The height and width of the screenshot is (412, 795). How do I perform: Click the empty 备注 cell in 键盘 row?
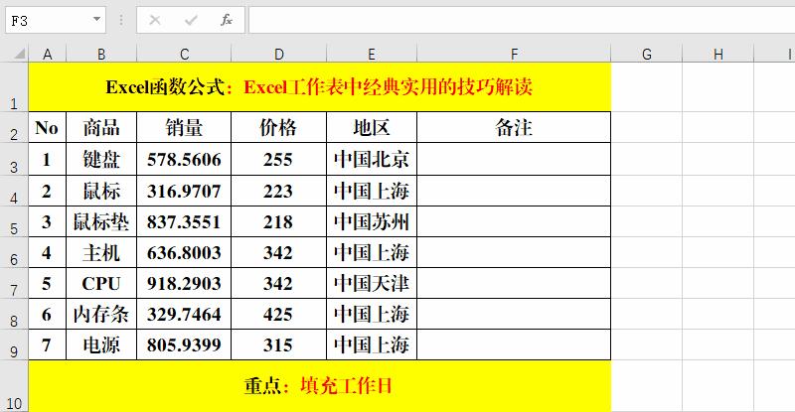pos(514,159)
